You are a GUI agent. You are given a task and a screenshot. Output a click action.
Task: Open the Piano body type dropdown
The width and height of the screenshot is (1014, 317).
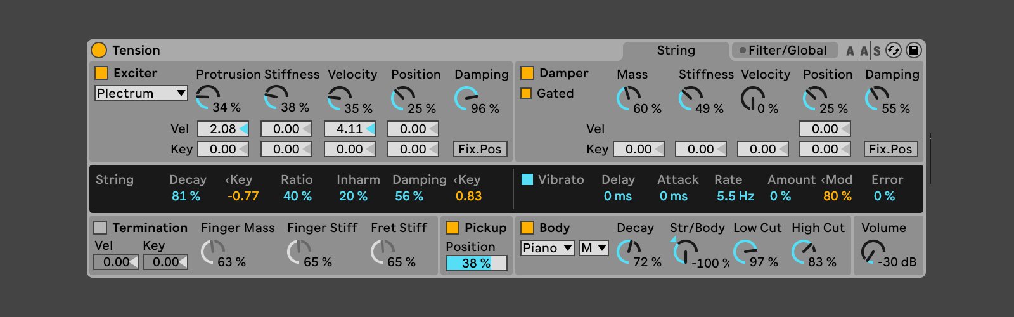pyautogui.click(x=548, y=248)
